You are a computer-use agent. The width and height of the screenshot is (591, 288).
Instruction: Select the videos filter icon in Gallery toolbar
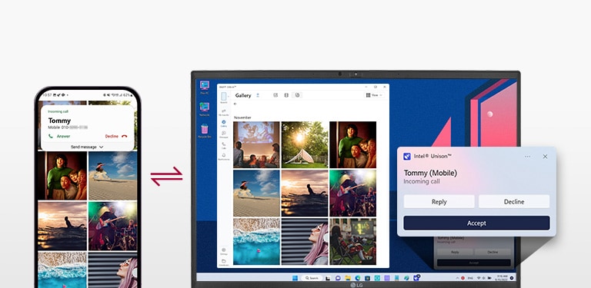(x=286, y=95)
